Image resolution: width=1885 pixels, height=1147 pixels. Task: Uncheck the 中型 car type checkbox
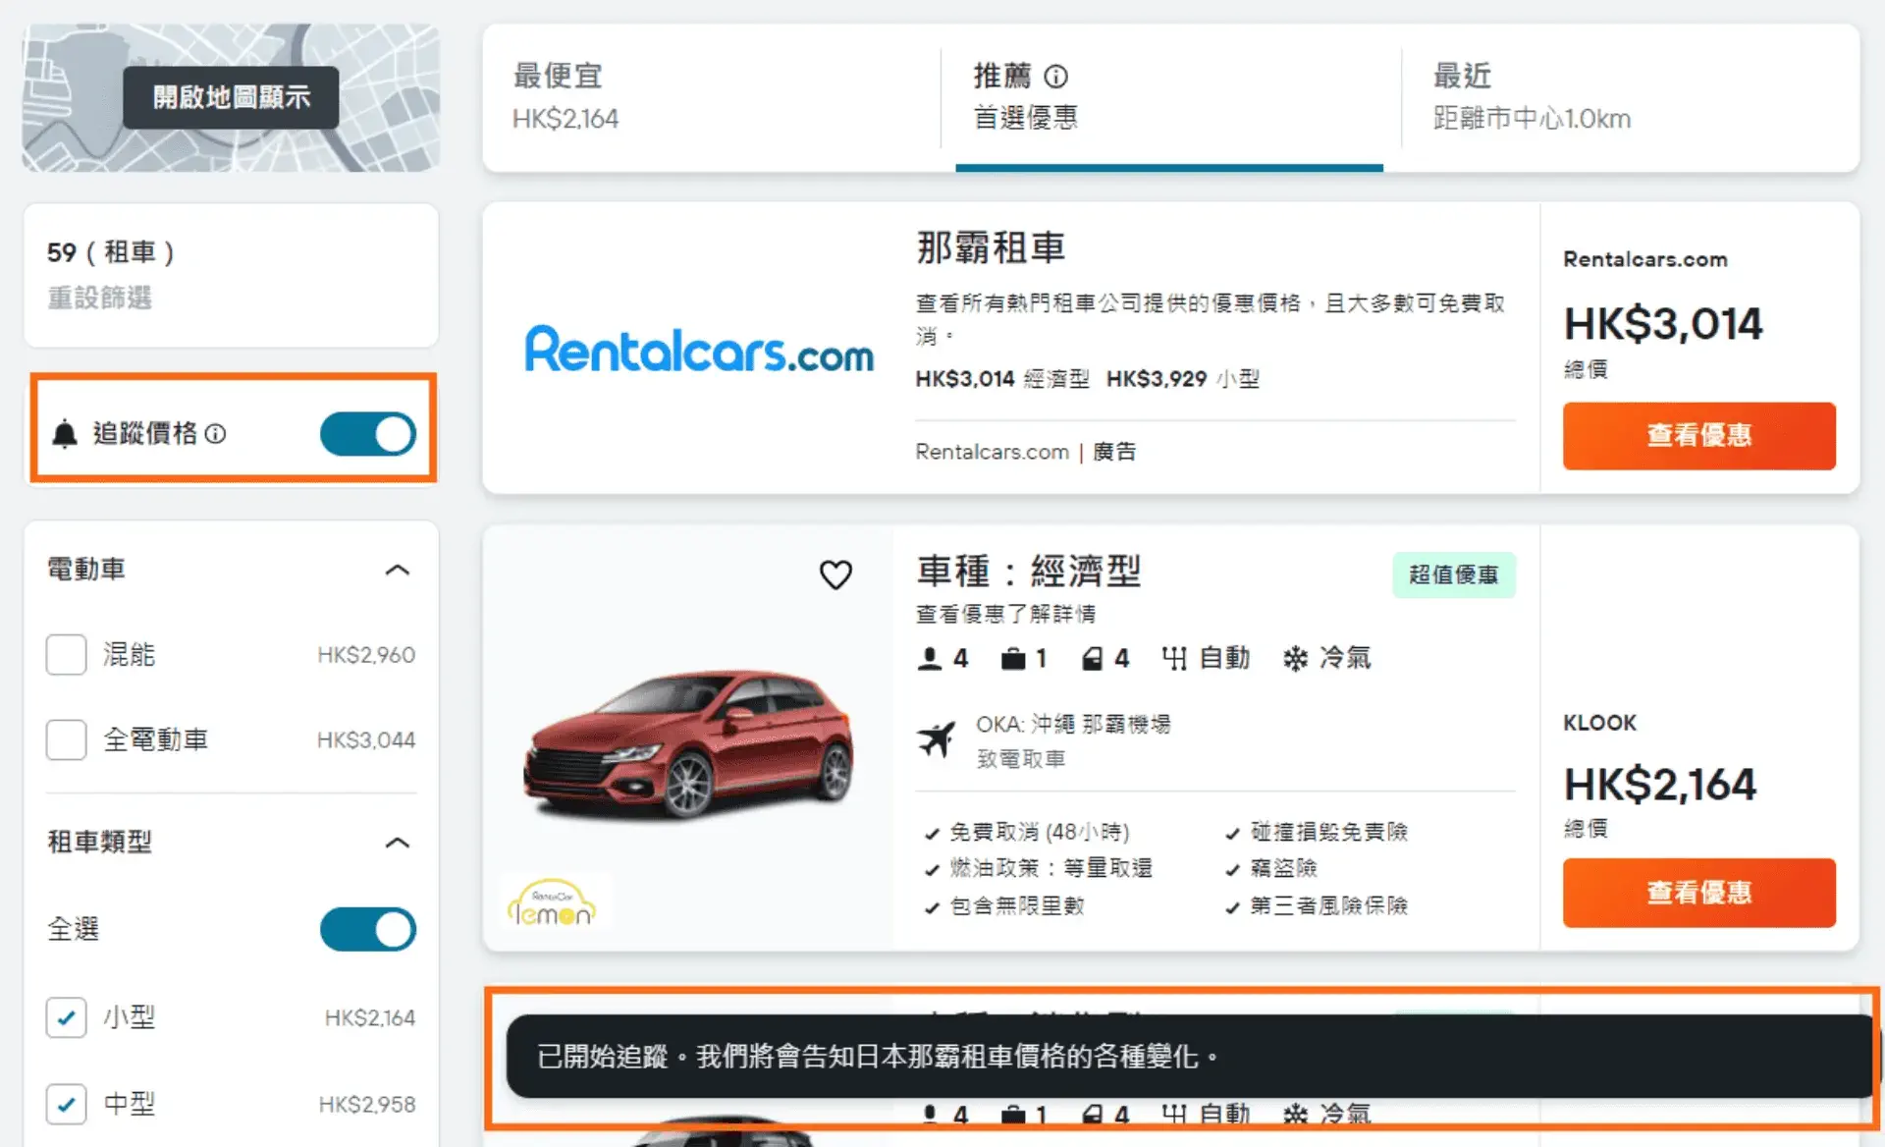(x=66, y=1104)
